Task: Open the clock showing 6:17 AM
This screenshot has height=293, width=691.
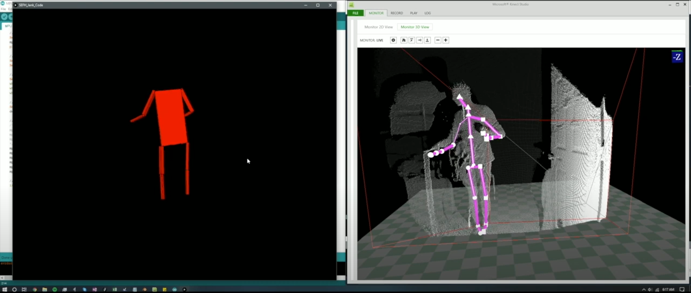Action: pos(668,289)
